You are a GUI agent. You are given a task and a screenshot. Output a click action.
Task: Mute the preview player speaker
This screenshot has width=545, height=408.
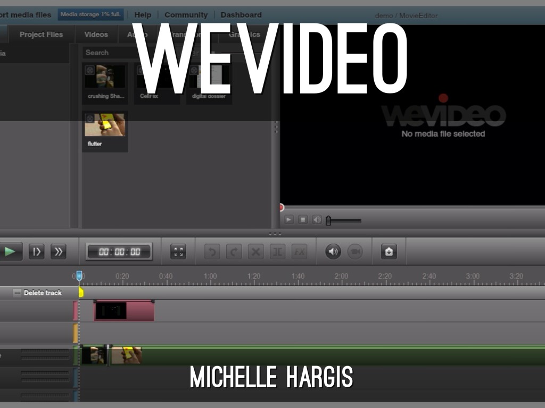click(317, 219)
